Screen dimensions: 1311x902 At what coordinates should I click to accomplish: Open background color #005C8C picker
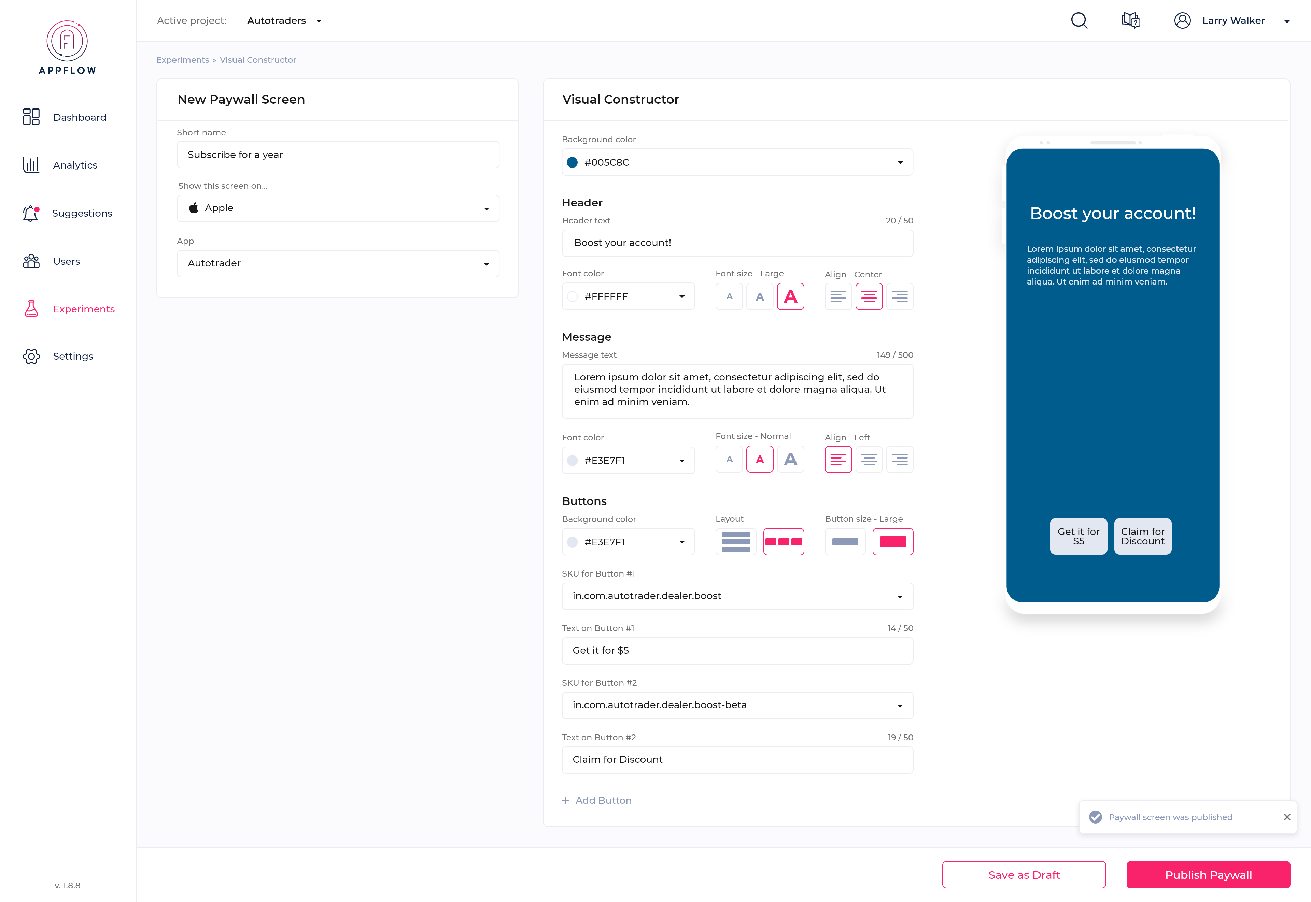pos(737,162)
